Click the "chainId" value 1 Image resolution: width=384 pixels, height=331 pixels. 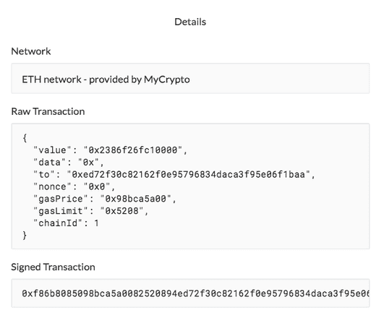(x=96, y=223)
